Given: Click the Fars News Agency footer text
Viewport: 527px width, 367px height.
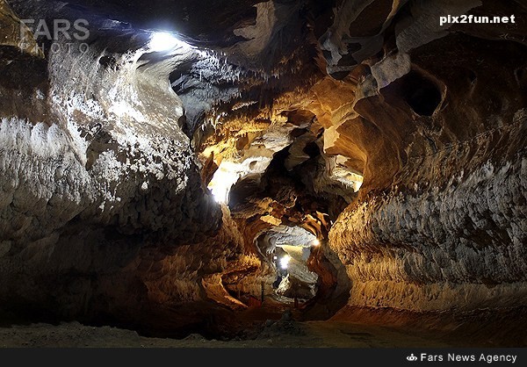Looking at the screenshot, I should point(468,358).
